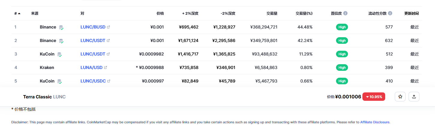
Task: Open the Affiliate Disclosure link
Action: (x=375, y=122)
